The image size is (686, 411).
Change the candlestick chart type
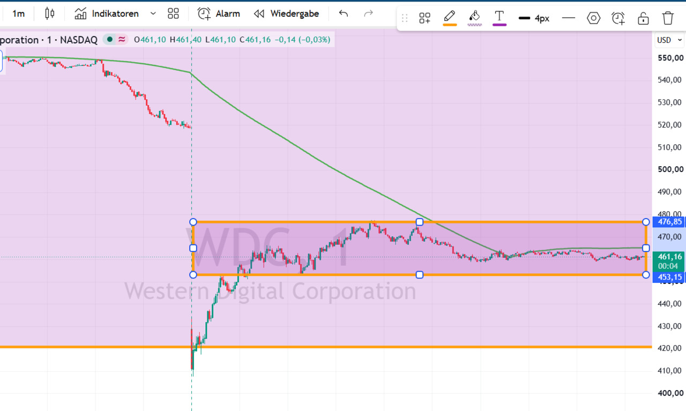pyautogui.click(x=50, y=13)
